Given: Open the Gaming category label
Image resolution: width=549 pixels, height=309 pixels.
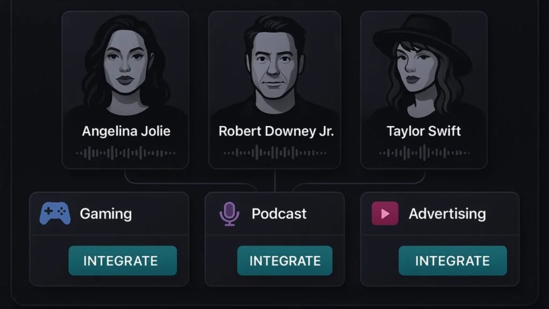Looking at the screenshot, I should point(106,214).
